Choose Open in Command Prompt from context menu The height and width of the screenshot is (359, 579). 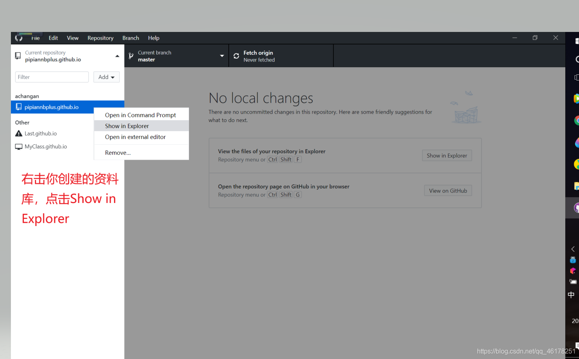point(141,115)
